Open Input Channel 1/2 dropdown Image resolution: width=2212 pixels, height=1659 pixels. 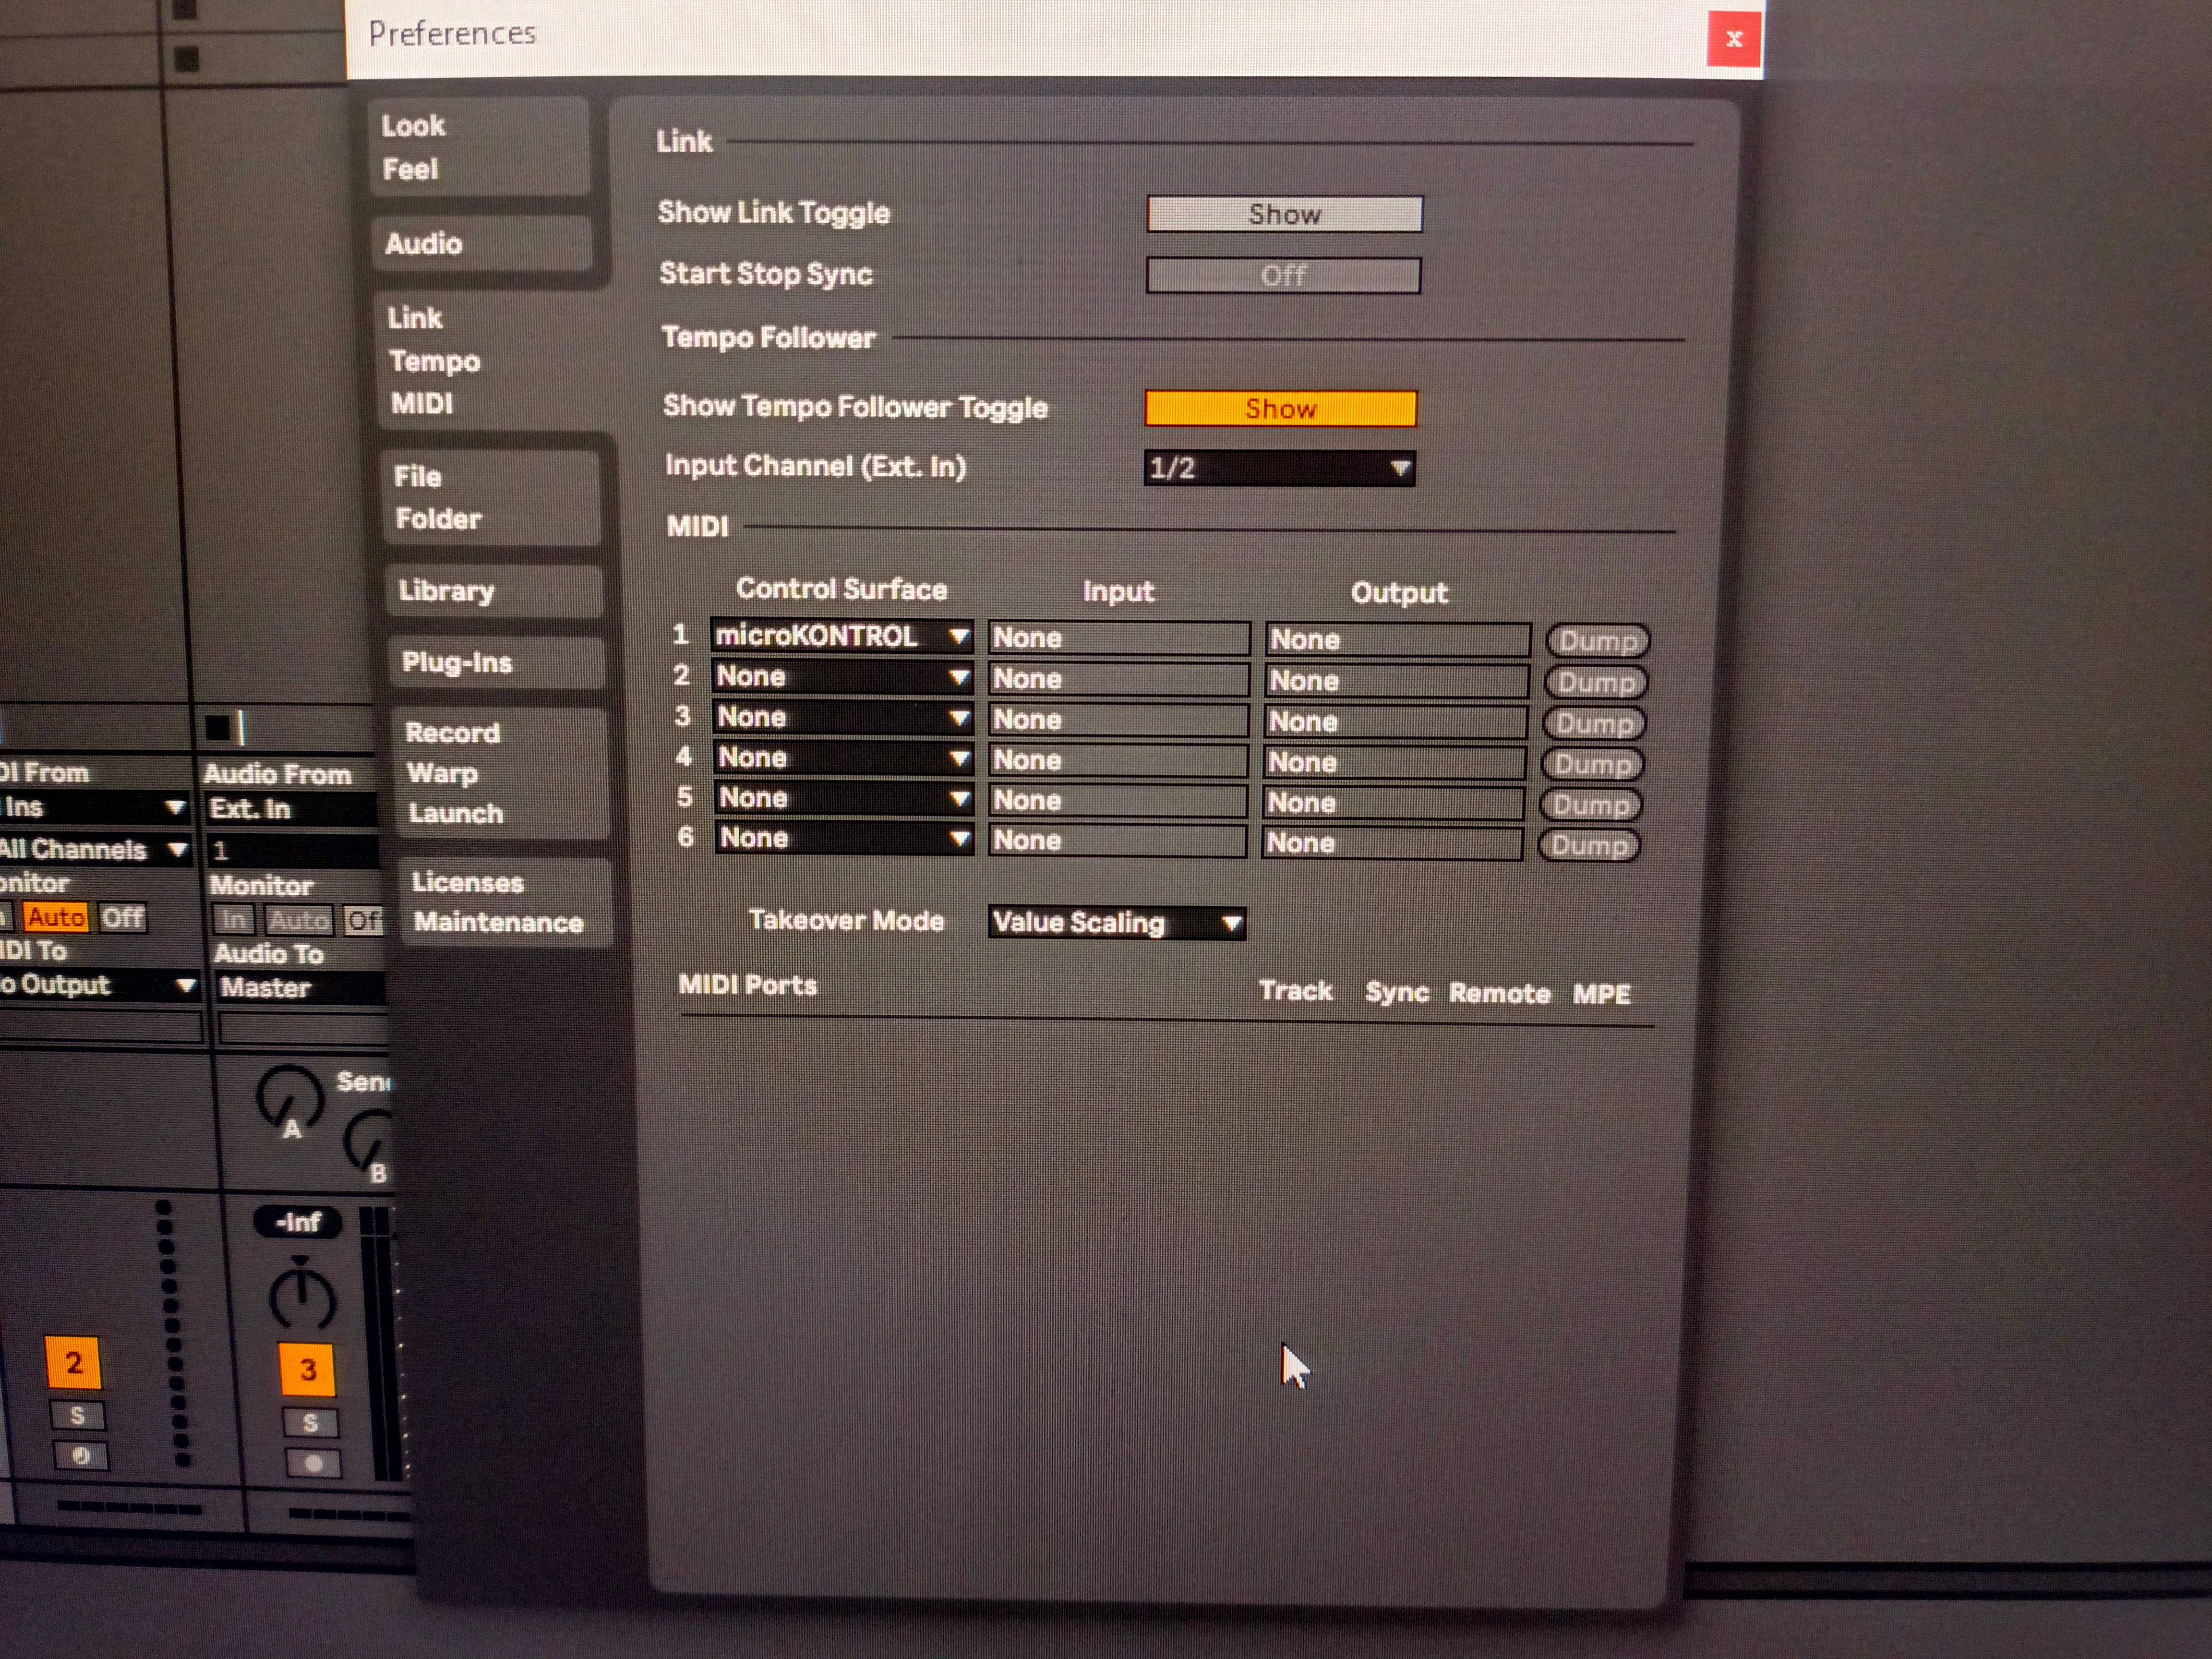tap(1279, 468)
